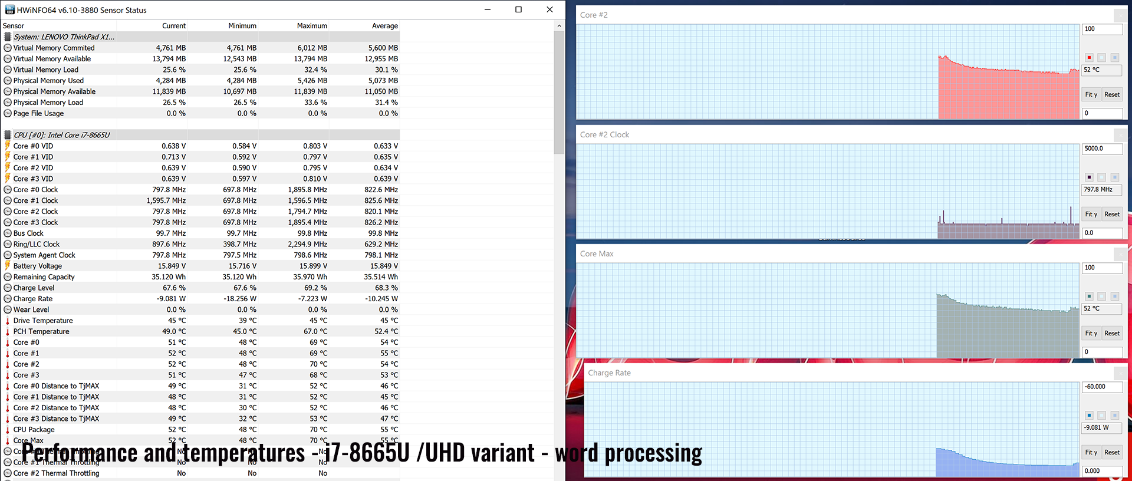The image size is (1132, 481).
Task: Click Reset in the Charge Rate graph
Action: (1112, 452)
